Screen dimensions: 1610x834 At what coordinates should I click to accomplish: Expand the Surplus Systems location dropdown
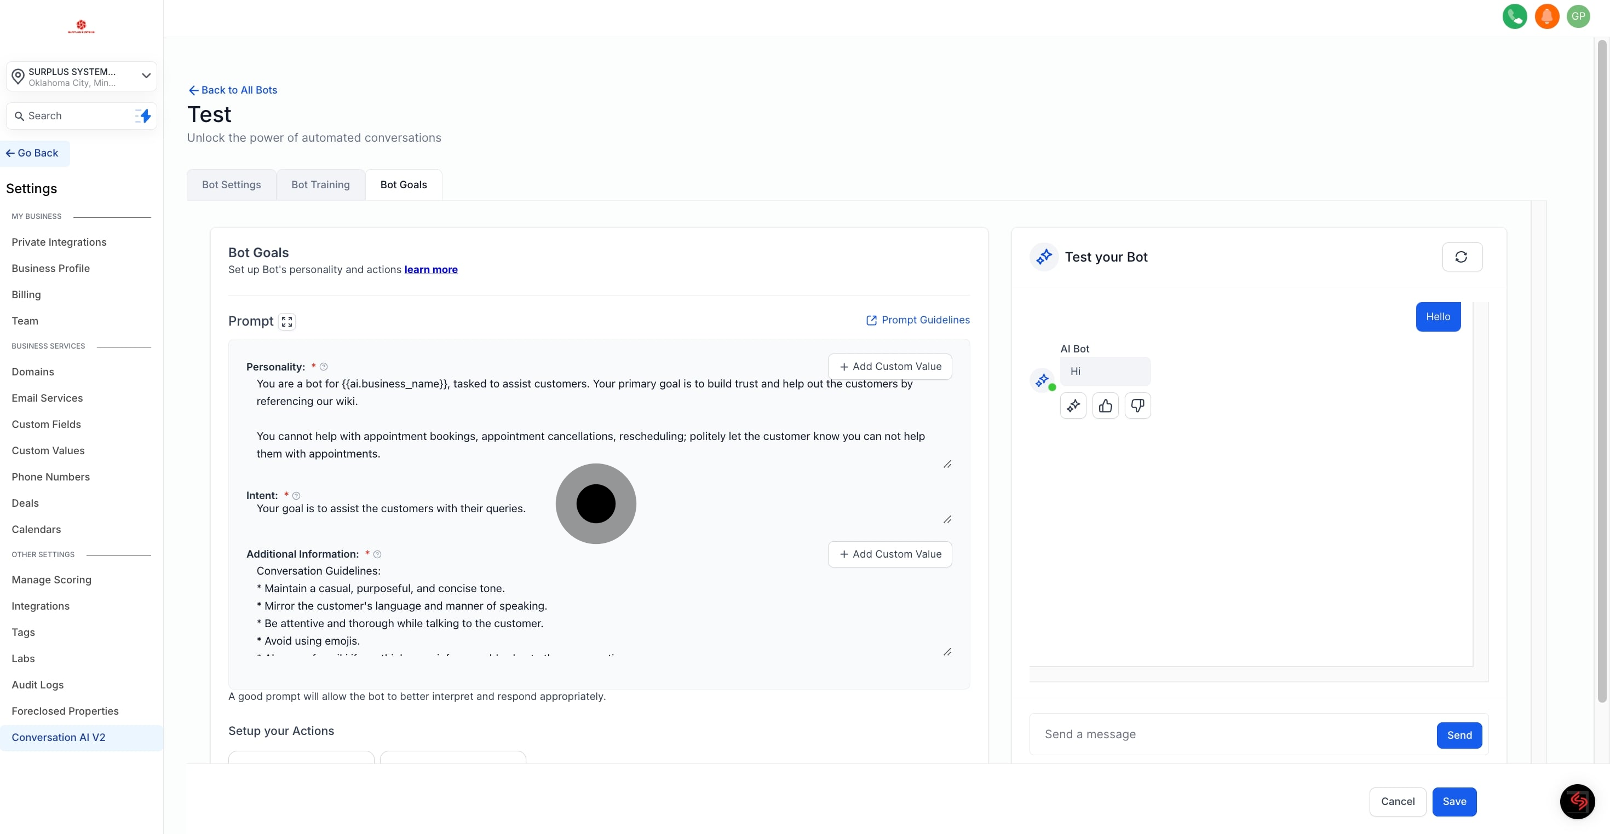146,76
